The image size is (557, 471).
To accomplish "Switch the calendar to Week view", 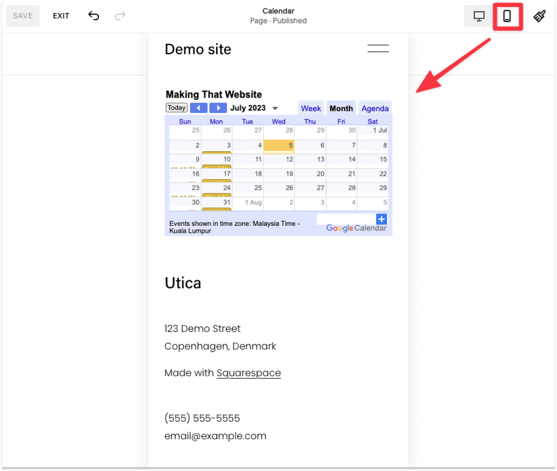I will tap(311, 108).
